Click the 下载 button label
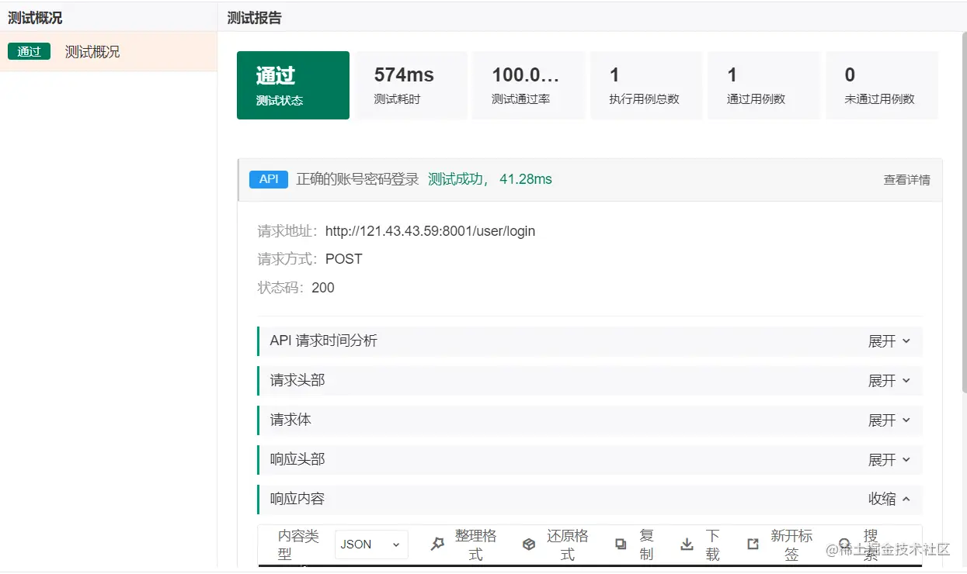This screenshot has height=574, width=967. pos(713,545)
